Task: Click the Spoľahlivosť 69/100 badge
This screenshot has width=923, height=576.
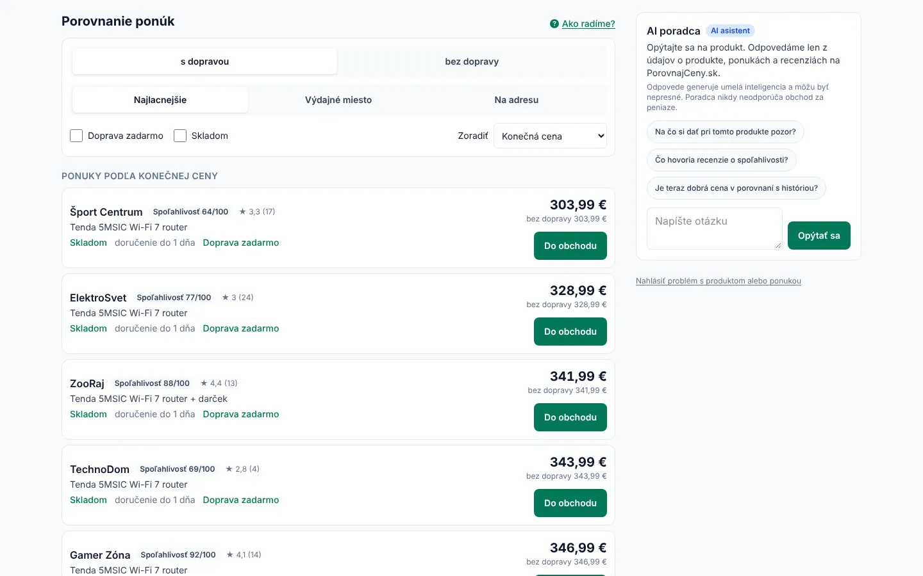Action: [178, 469]
